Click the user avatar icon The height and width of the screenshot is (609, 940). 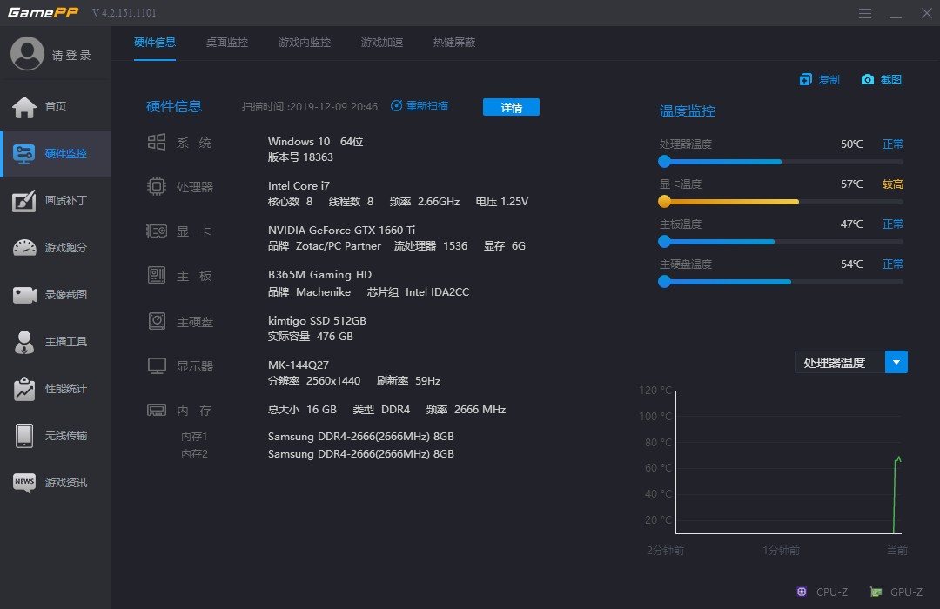pyautogui.click(x=27, y=54)
